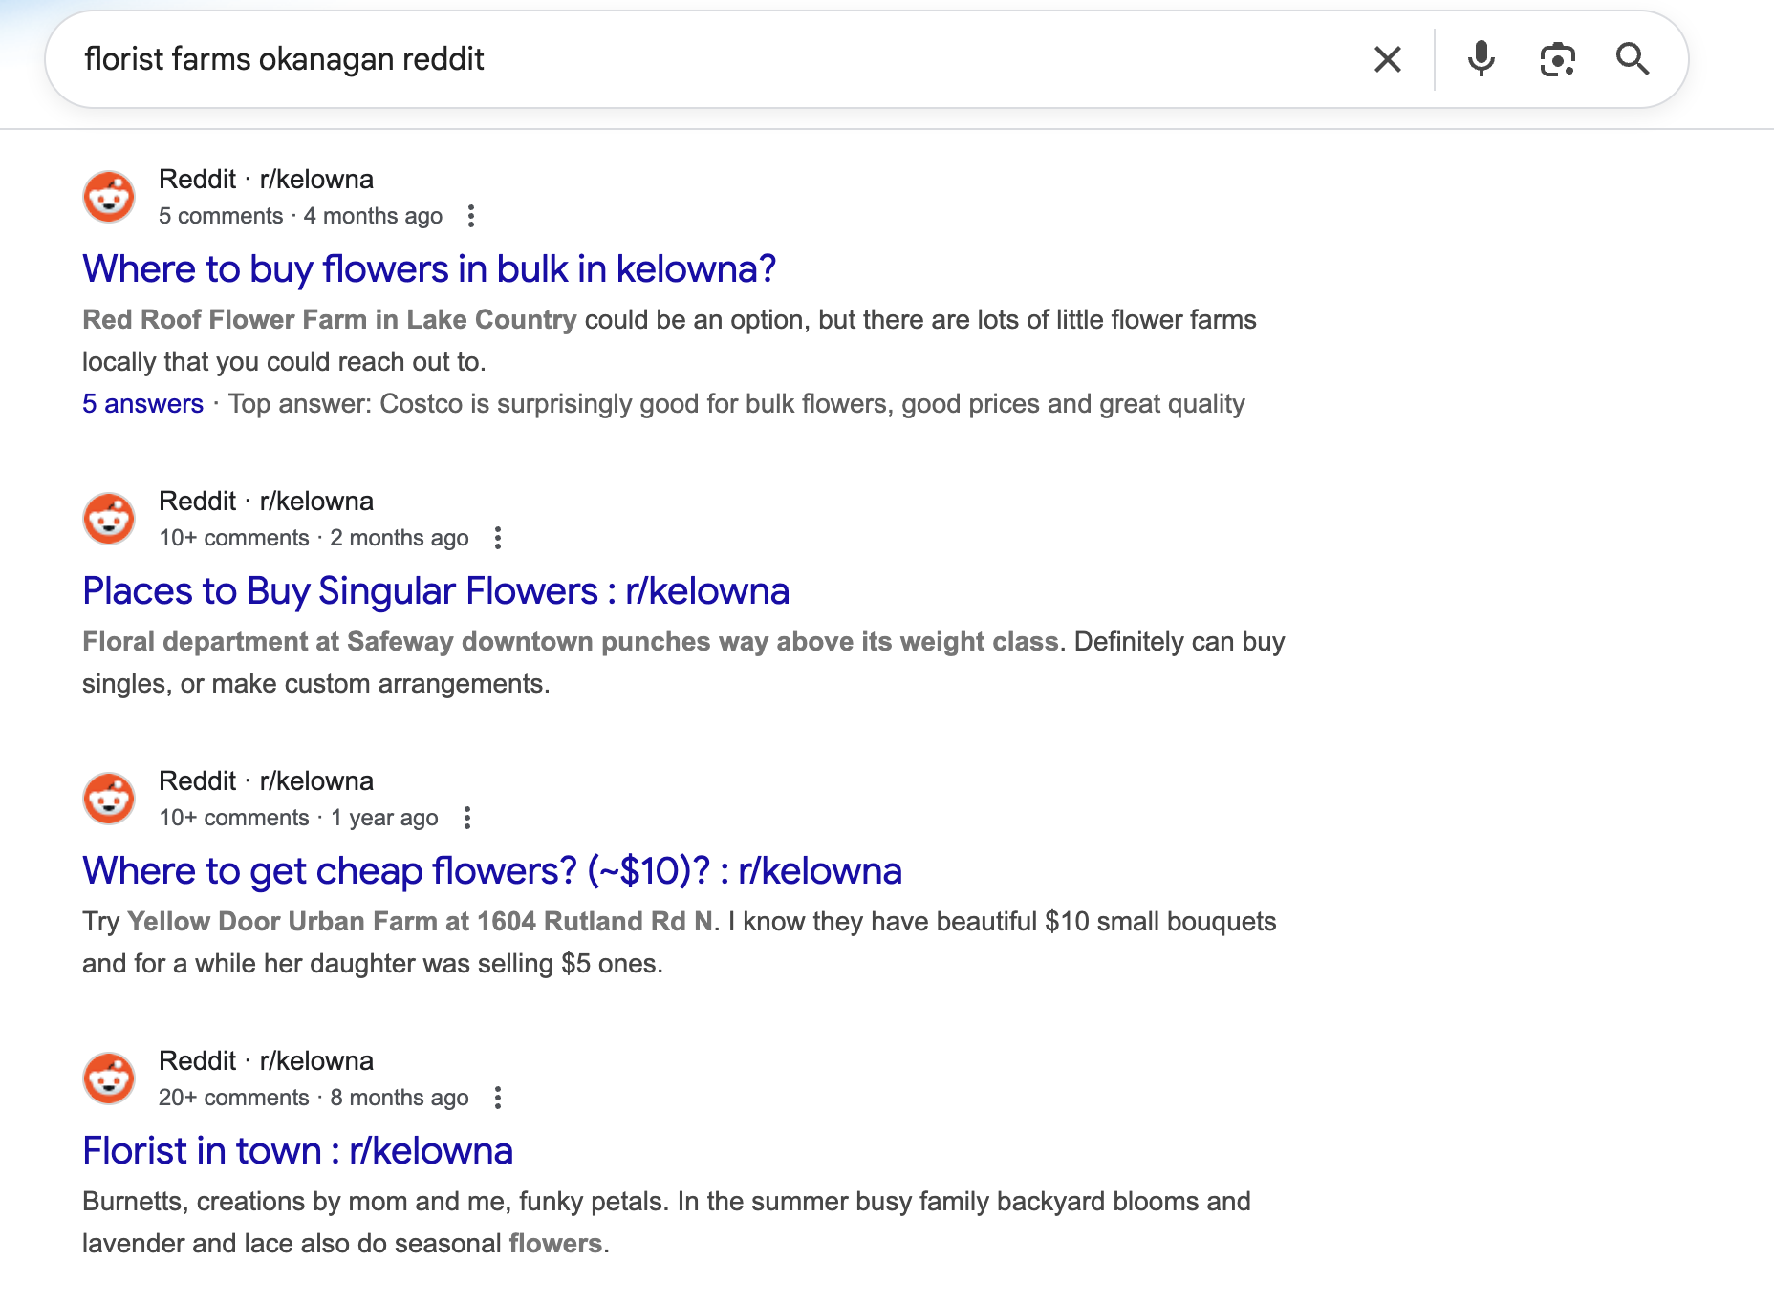Activate voice search with the microphone icon
Screen dimensions: 1774x1303
click(x=1481, y=59)
